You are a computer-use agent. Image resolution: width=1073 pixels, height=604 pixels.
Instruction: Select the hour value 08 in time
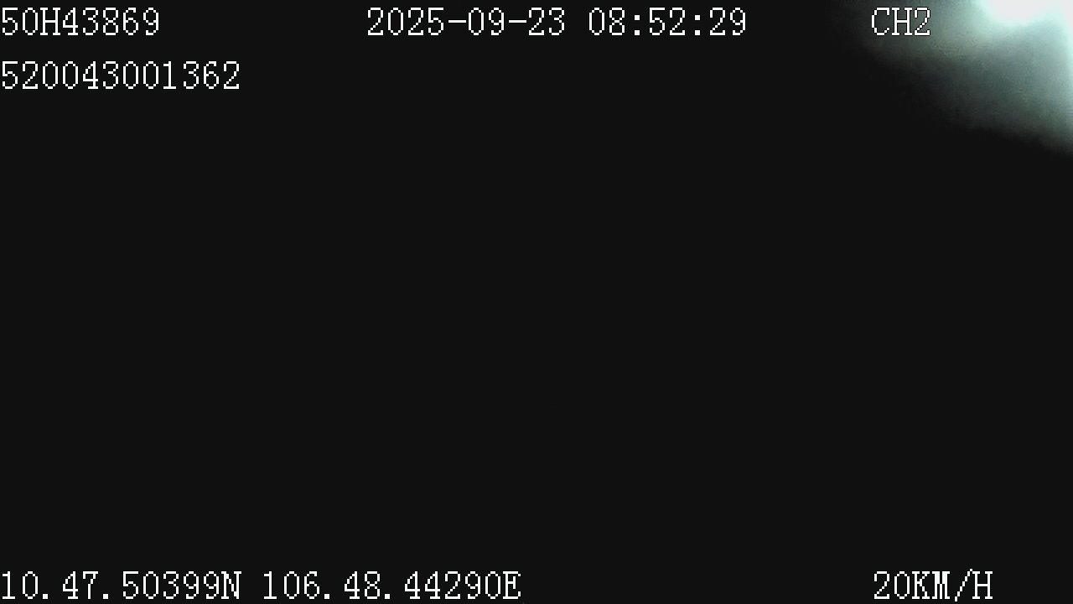[x=607, y=23]
